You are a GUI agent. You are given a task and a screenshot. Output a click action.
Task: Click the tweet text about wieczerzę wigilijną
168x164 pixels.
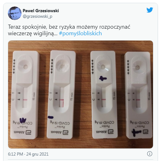(69, 30)
